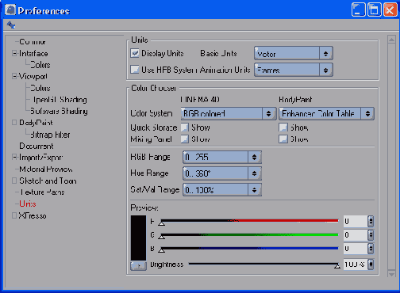Click the Brightness slider track
Screen dimensions: 400x293
[x=263, y=264]
